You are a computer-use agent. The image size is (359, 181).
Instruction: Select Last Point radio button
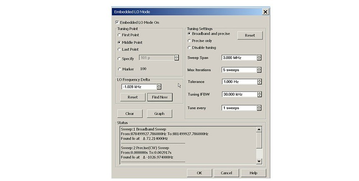[x=120, y=50]
